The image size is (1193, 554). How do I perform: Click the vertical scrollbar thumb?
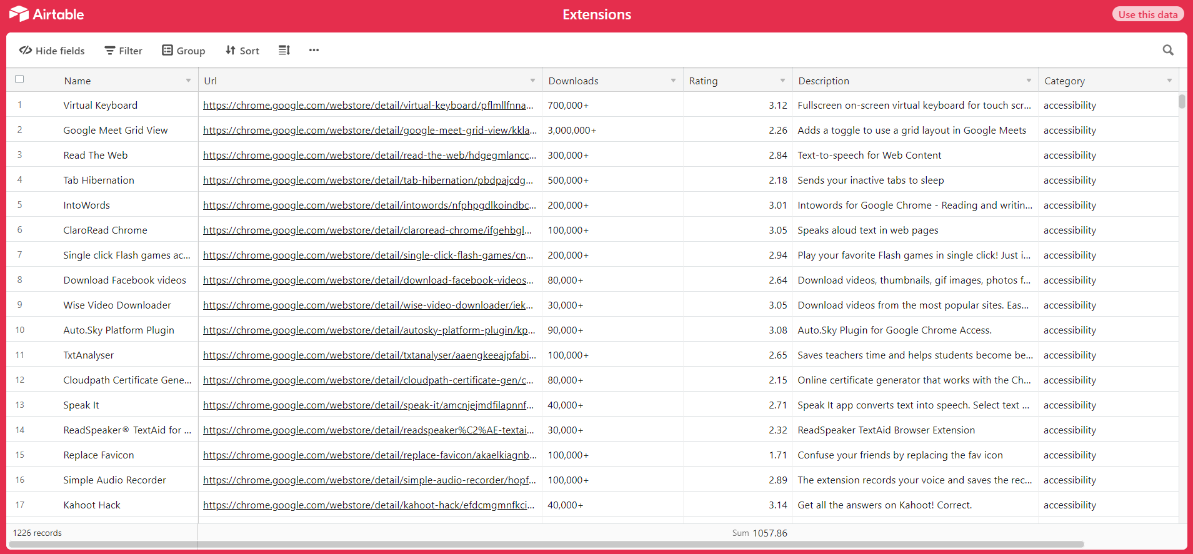click(x=1182, y=101)
